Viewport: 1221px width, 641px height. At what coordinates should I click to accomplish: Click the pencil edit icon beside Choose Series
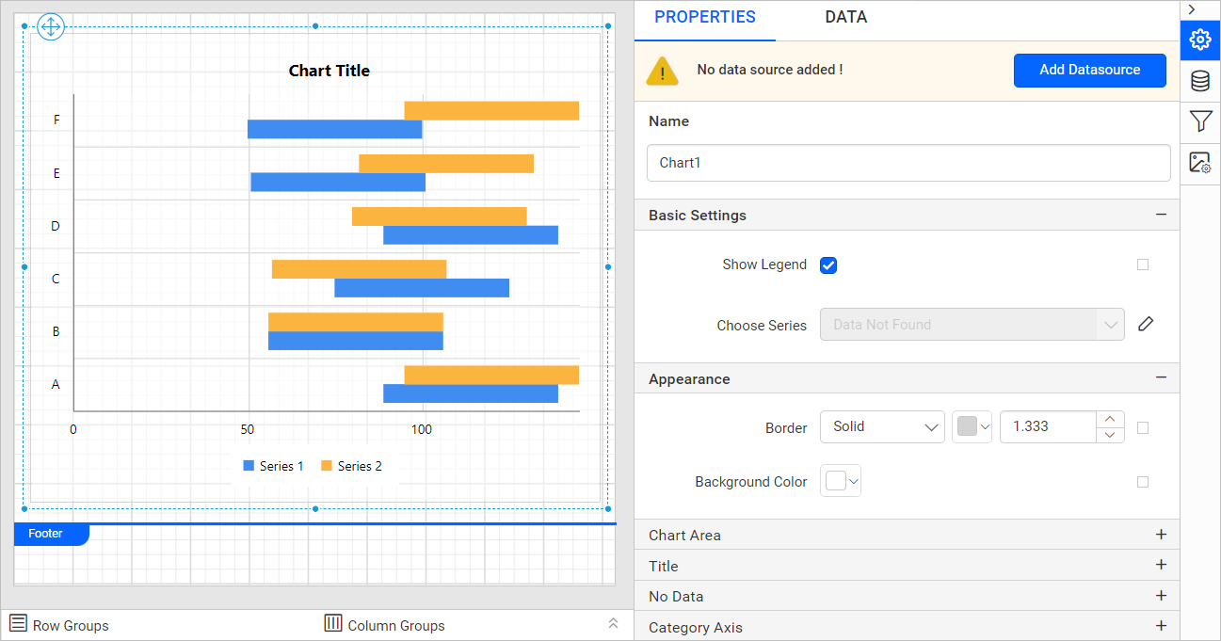1145,325
